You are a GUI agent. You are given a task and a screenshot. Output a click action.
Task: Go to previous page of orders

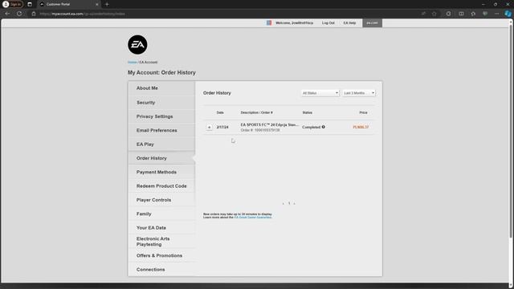pos(284,203)
